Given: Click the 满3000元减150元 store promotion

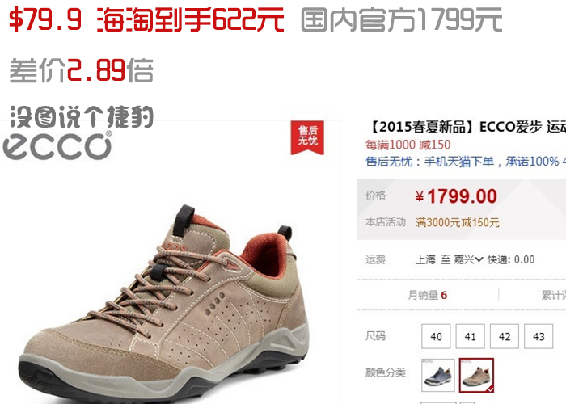Looking at the screenshot, I should (458, 222).
